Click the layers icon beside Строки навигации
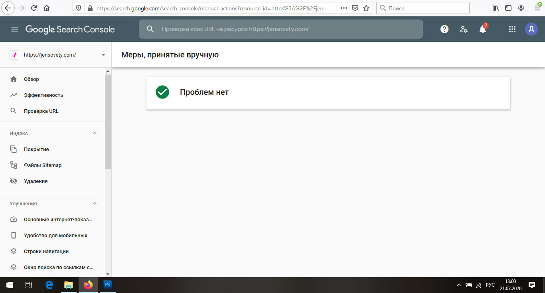545x293 pixels. [x=14, y=251]
